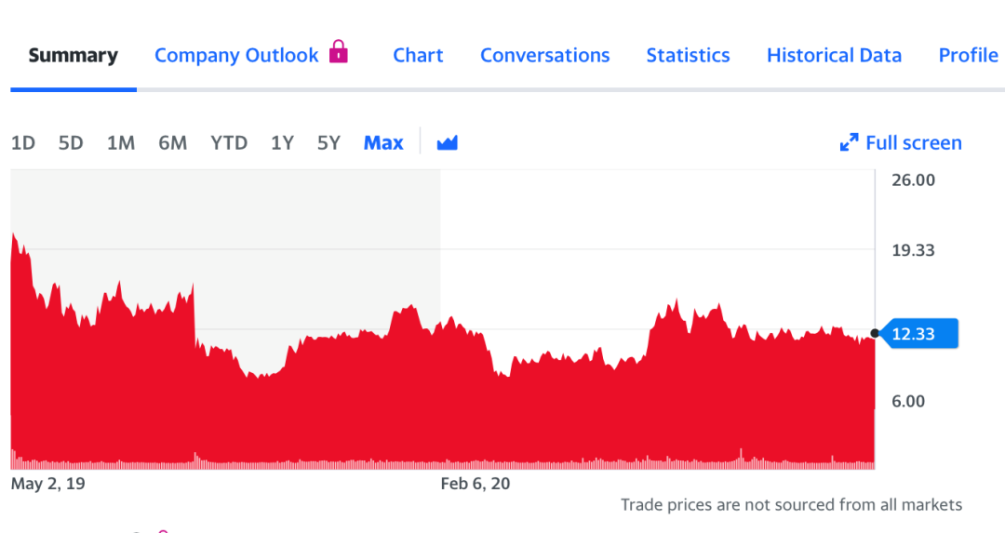The image size is (1005, 533).
Task: Select the 5D time range
Action: click(71, 142)
